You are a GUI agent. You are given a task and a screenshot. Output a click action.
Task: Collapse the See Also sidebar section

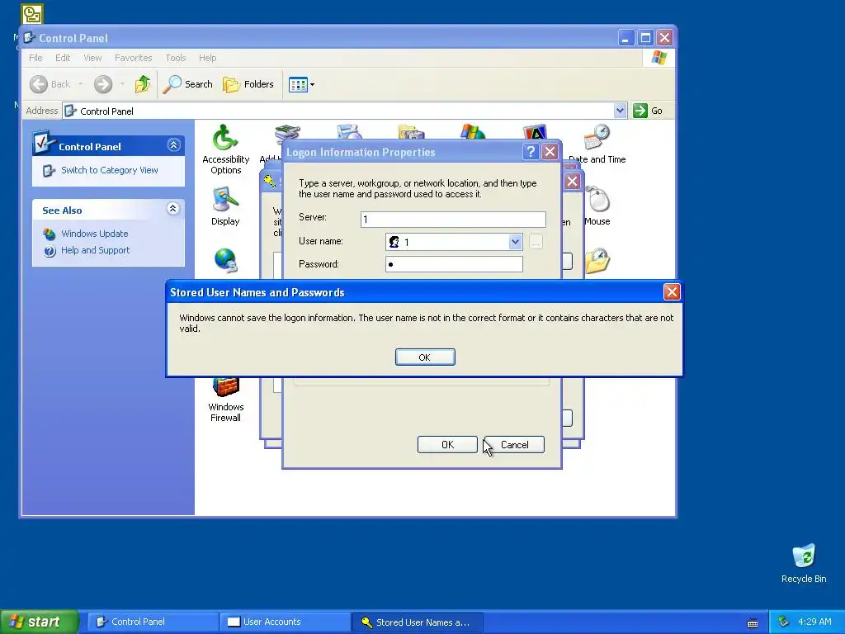(x=173, y=209)
